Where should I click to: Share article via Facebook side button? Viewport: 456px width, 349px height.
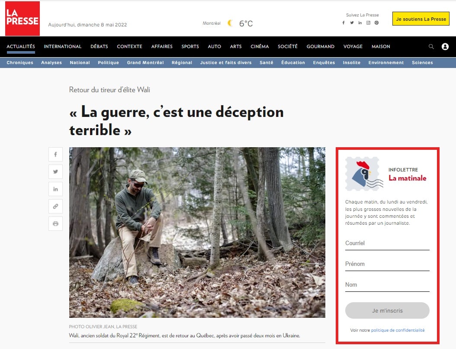coord(55,155)
